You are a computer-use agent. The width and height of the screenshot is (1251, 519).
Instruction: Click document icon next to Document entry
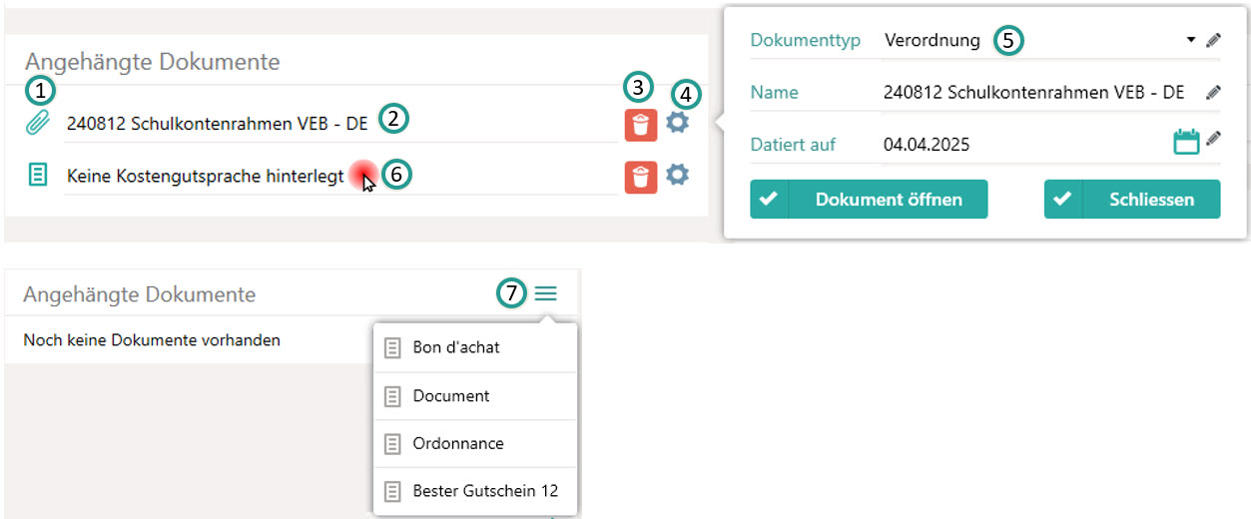[392, 396]
